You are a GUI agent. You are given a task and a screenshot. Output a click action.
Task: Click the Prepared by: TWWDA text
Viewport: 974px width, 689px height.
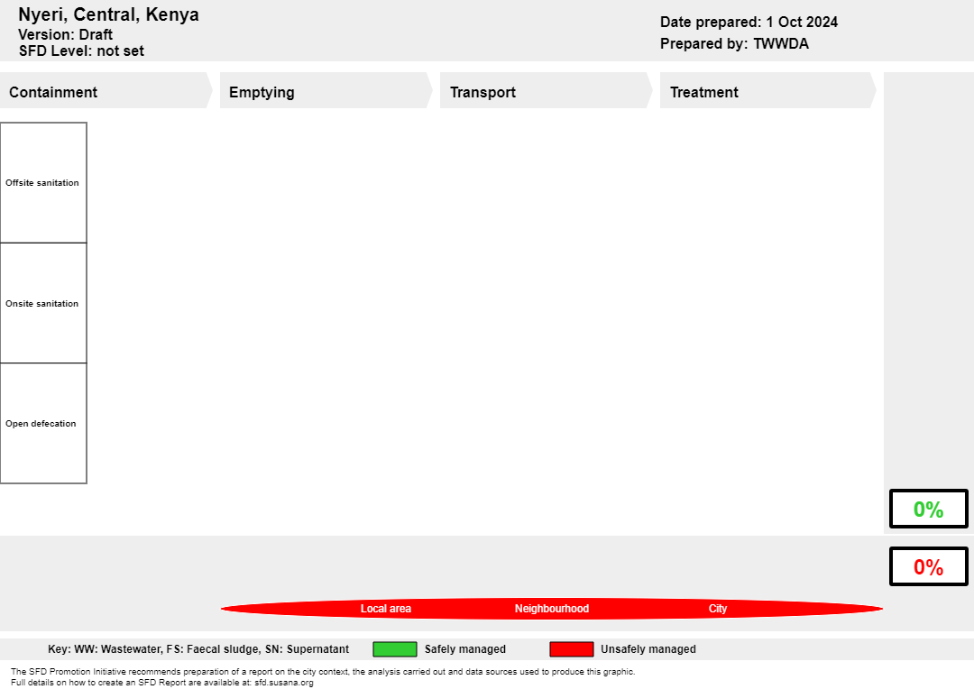tap(734, 43)
